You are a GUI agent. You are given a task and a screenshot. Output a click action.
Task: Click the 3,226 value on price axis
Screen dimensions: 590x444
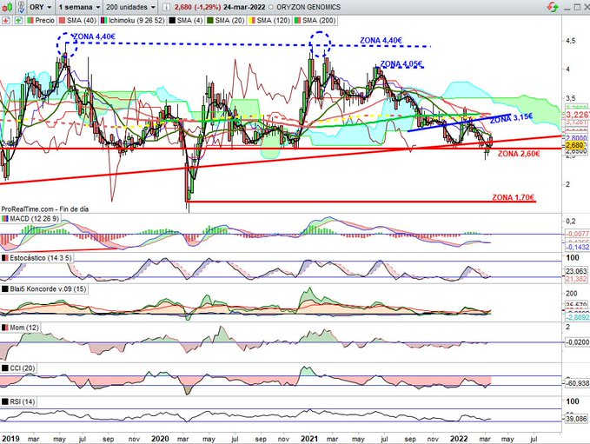[577, 115]
